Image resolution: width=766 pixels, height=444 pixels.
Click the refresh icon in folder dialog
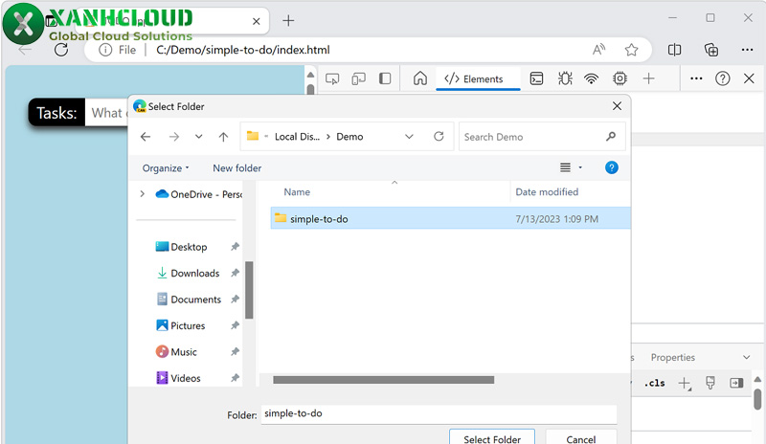439,137
